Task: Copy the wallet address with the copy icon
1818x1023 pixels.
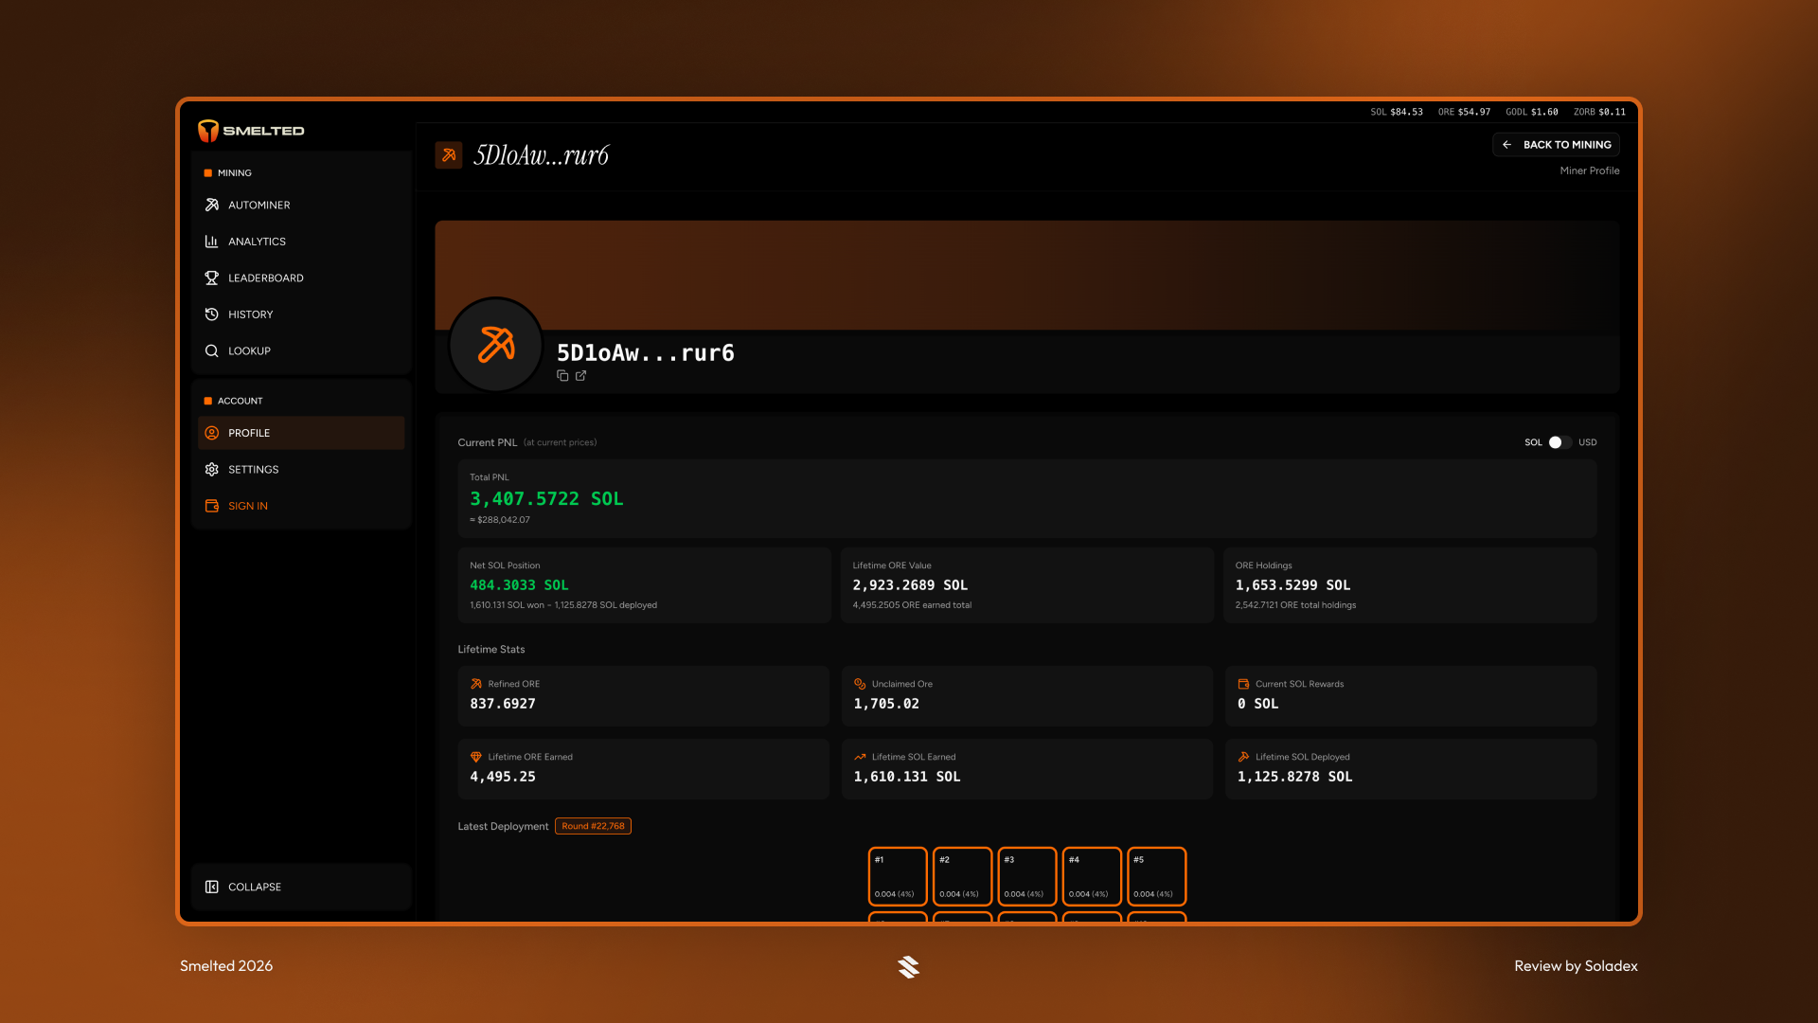Action: point(562,375)
